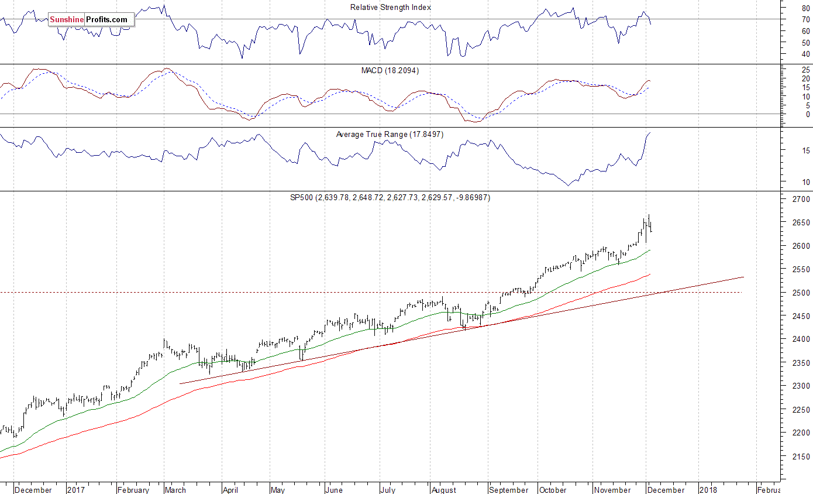Click the RSI 70 scale value

click(806, 19)
